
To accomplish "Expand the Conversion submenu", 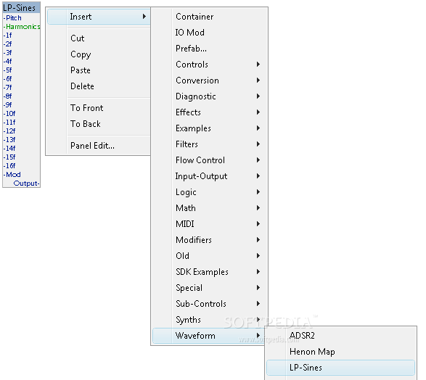I will pyautogui.click(x=209, y=80).
